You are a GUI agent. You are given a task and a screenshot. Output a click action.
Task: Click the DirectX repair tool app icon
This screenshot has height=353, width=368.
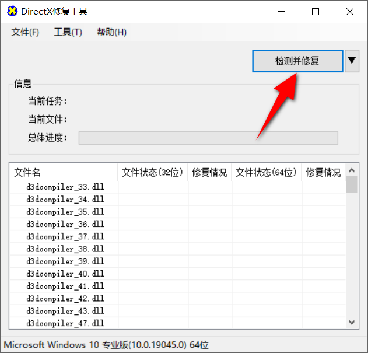tap(12, 11)
